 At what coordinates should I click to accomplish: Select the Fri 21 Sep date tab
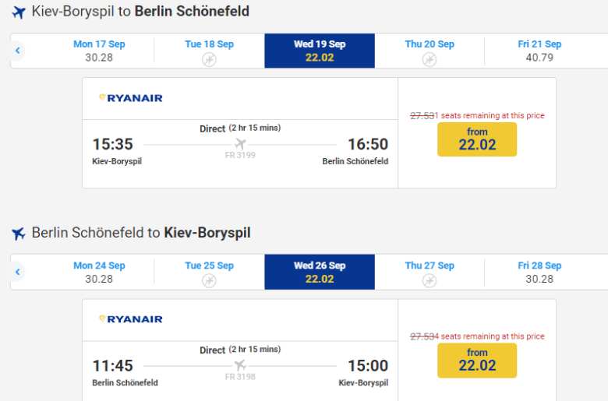[x=539, y=51]
